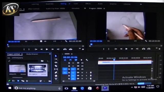Go to In point in Program monitor

(116, 49)
